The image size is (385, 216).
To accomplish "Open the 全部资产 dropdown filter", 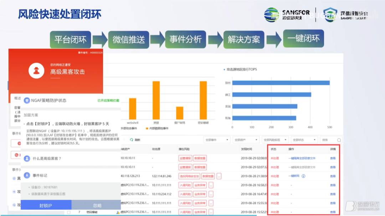I will (x=246, y=140).
